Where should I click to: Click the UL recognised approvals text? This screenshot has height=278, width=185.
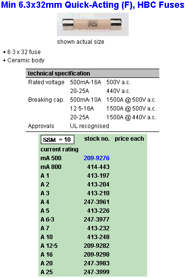point(89,126)
